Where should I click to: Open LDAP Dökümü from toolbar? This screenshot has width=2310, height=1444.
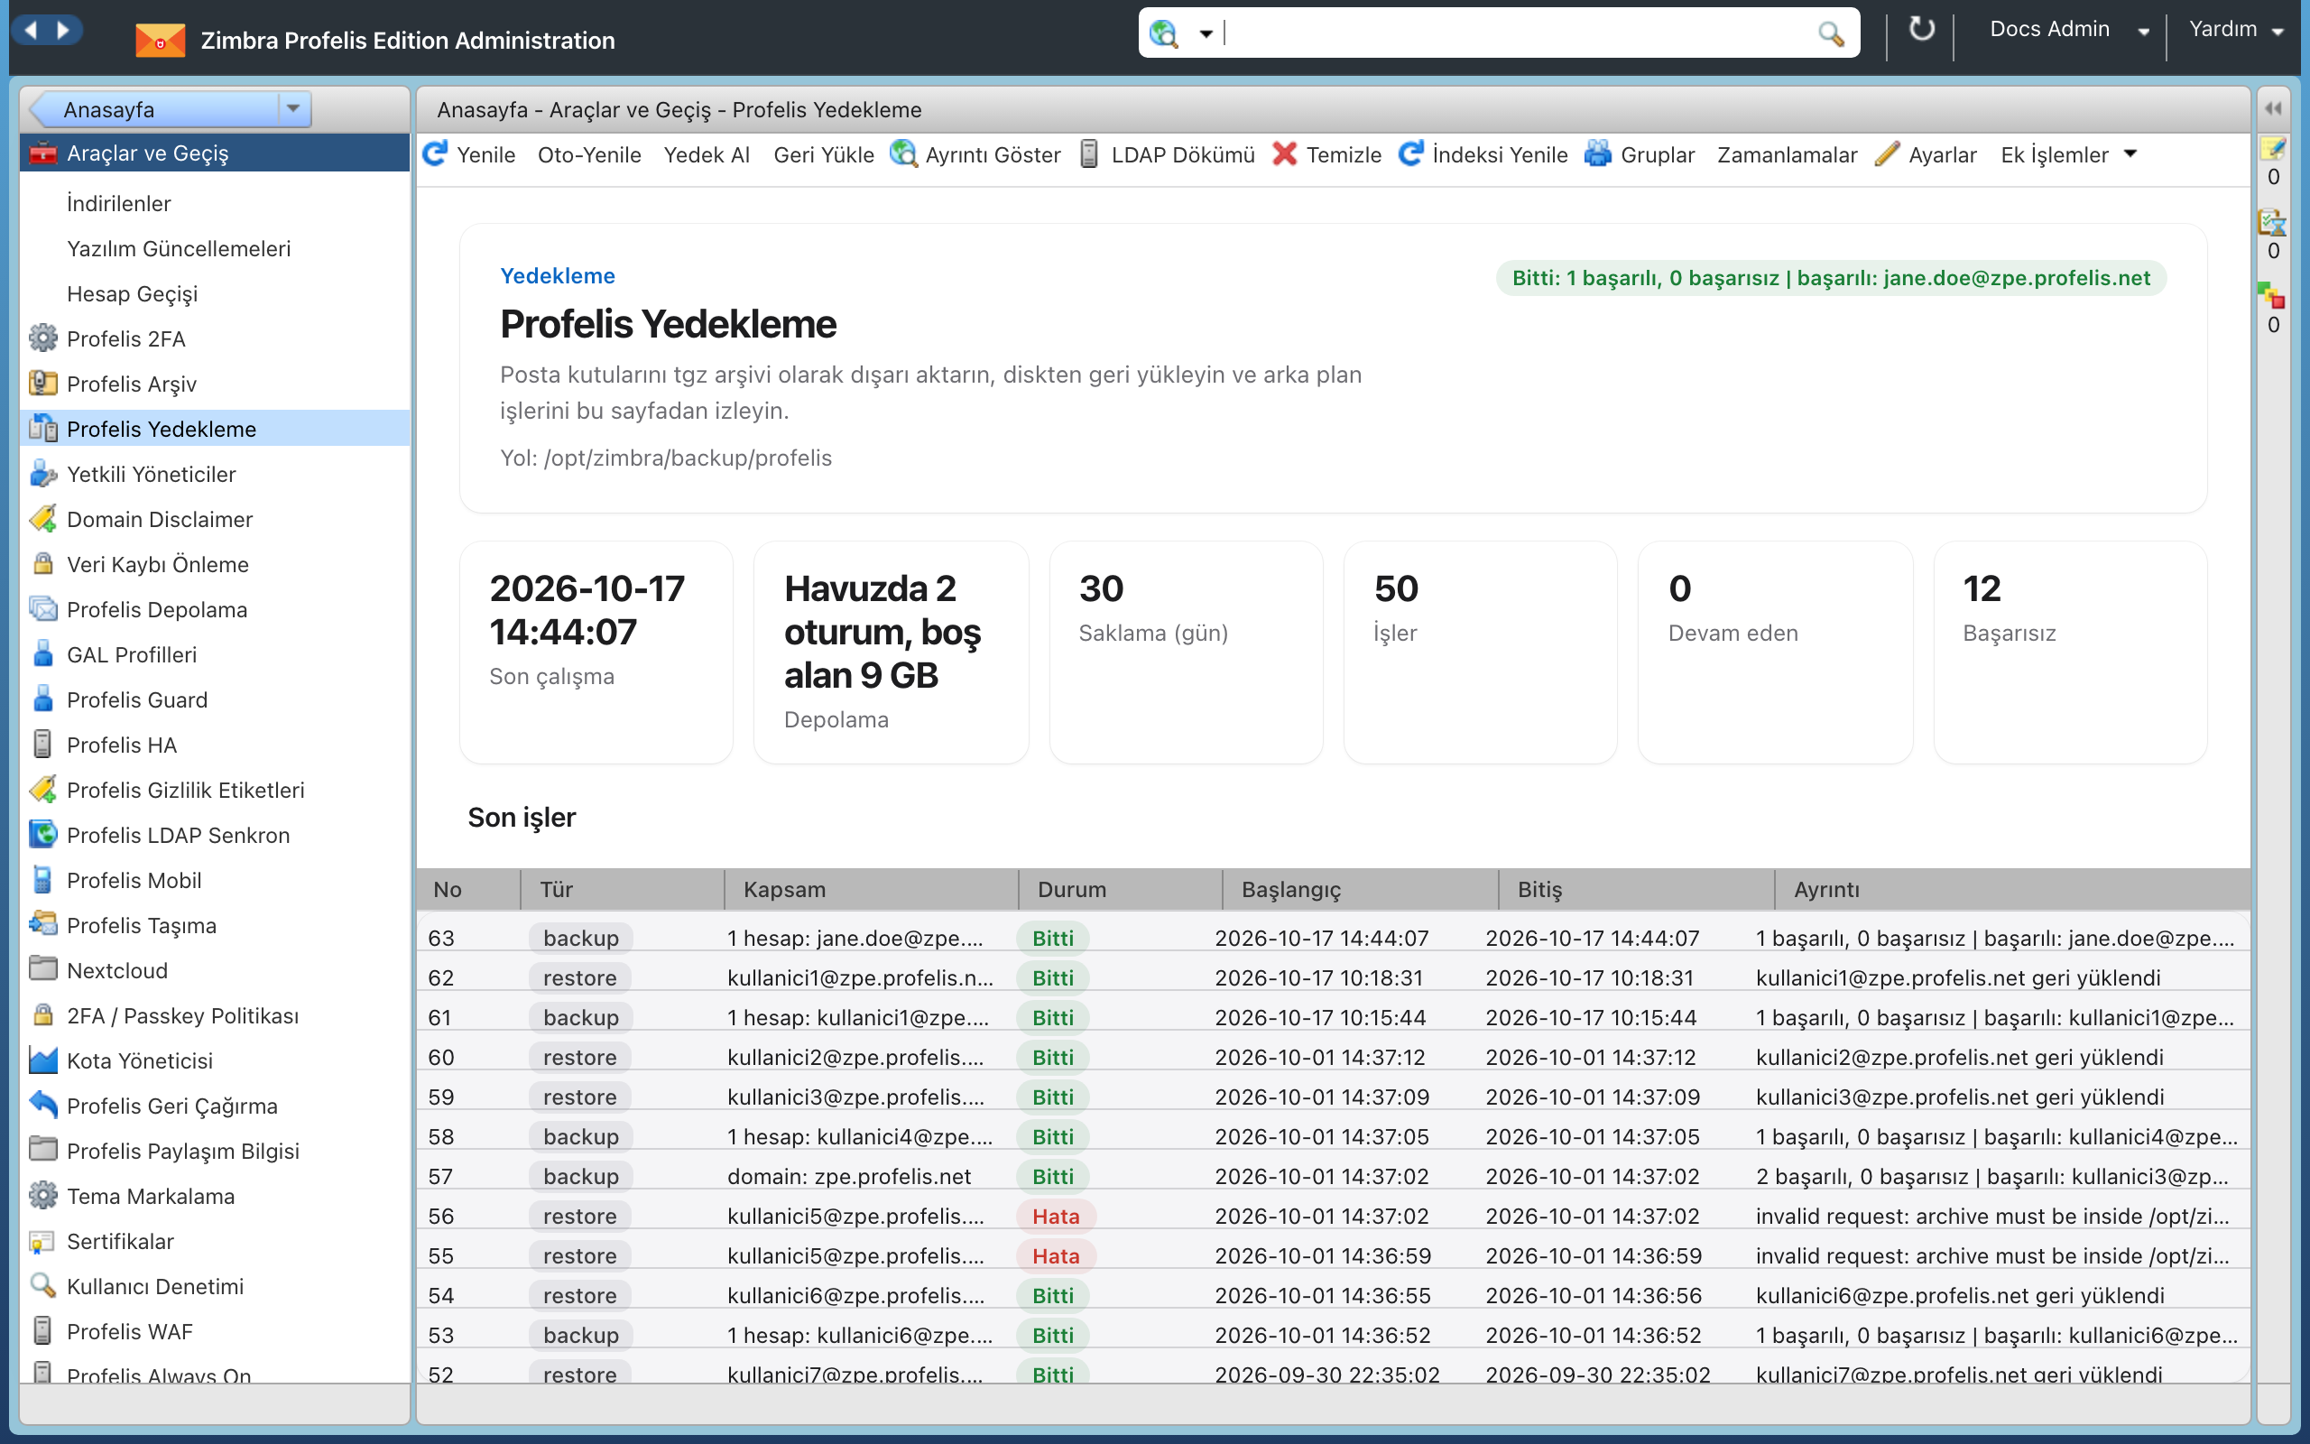tap(1168, 154)
